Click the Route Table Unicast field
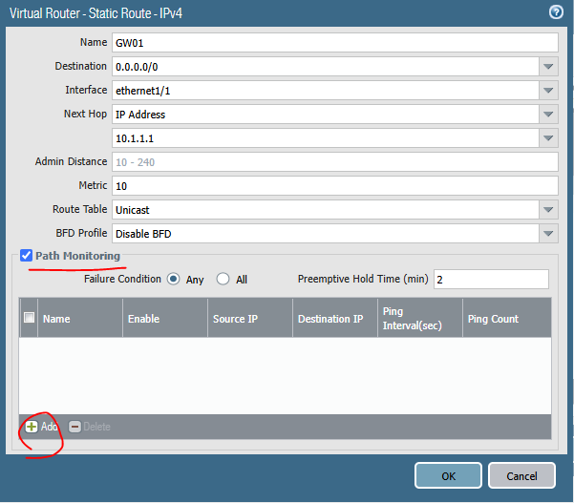Viewport: 574px width, 503px height. (x=326, y=210)
